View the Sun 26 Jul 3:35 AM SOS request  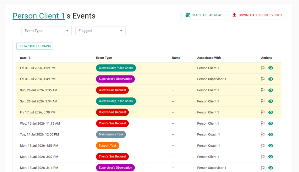[270, 90]
